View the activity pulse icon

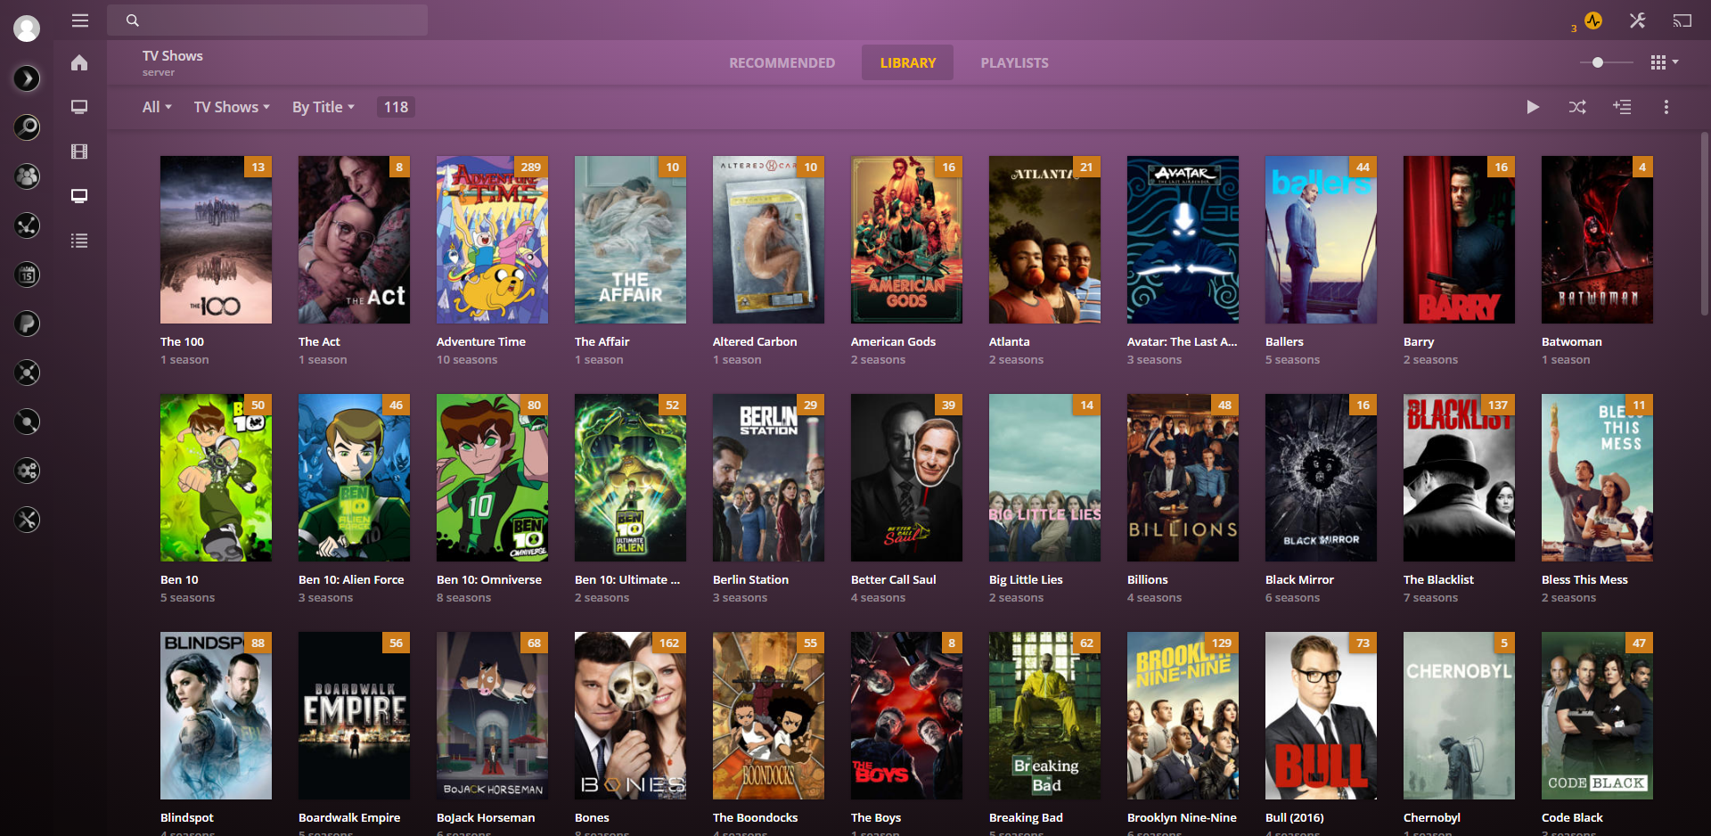pos(1593,20)
